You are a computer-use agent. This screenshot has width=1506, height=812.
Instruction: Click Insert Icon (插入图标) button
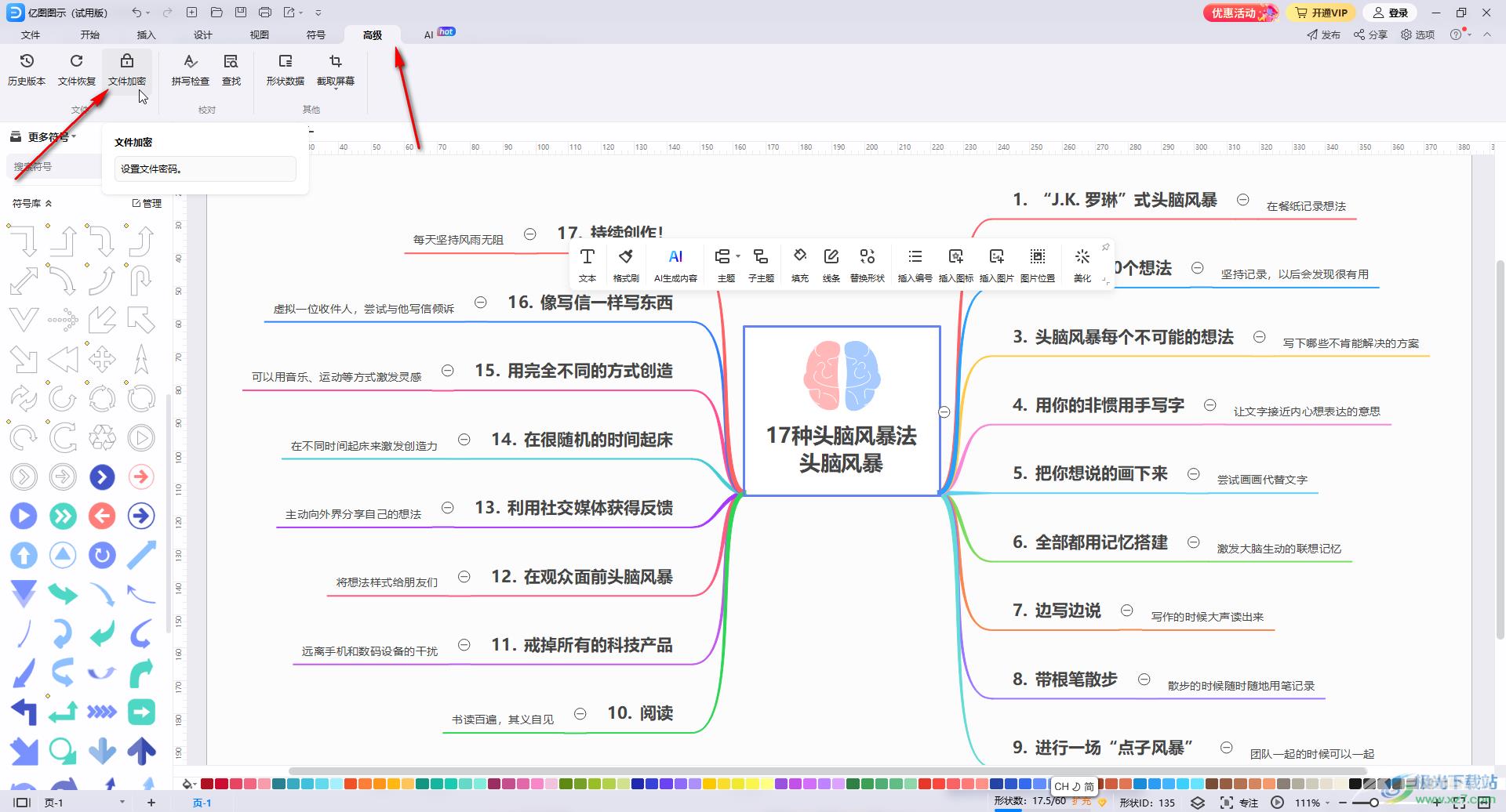955,265
